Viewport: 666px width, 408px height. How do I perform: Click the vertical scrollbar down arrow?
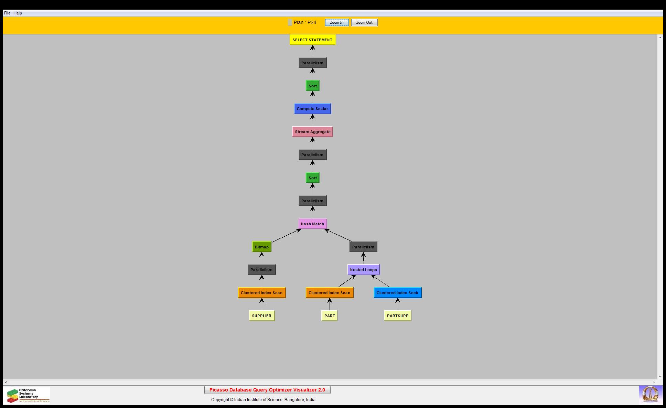coord(660,377)
